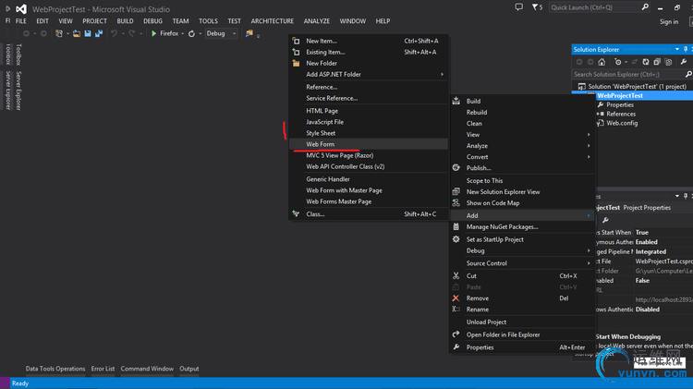
Task: Click the Redo arrow in toolbar
Action: (x=132, y=33)
